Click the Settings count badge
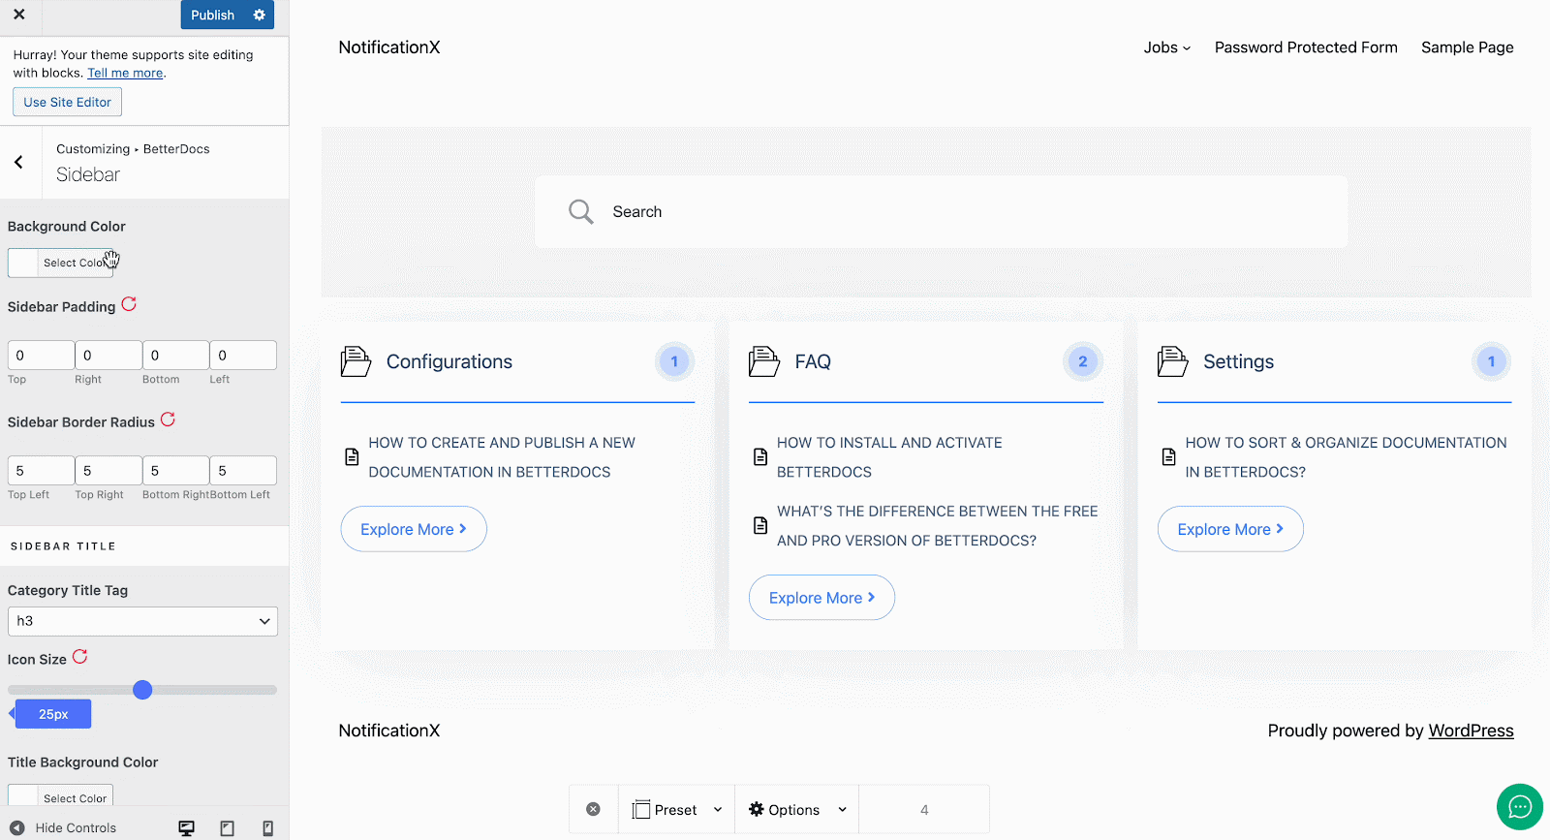 point(1492,361)
